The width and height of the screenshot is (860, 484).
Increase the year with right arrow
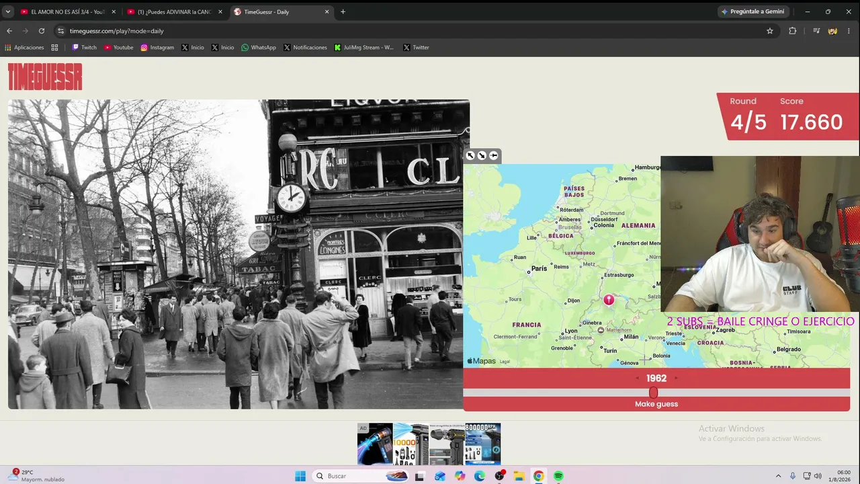coord(676,378)
